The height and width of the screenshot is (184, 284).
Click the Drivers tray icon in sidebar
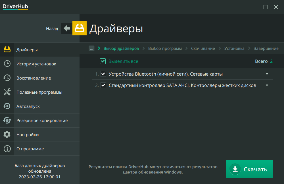point(7,50)
